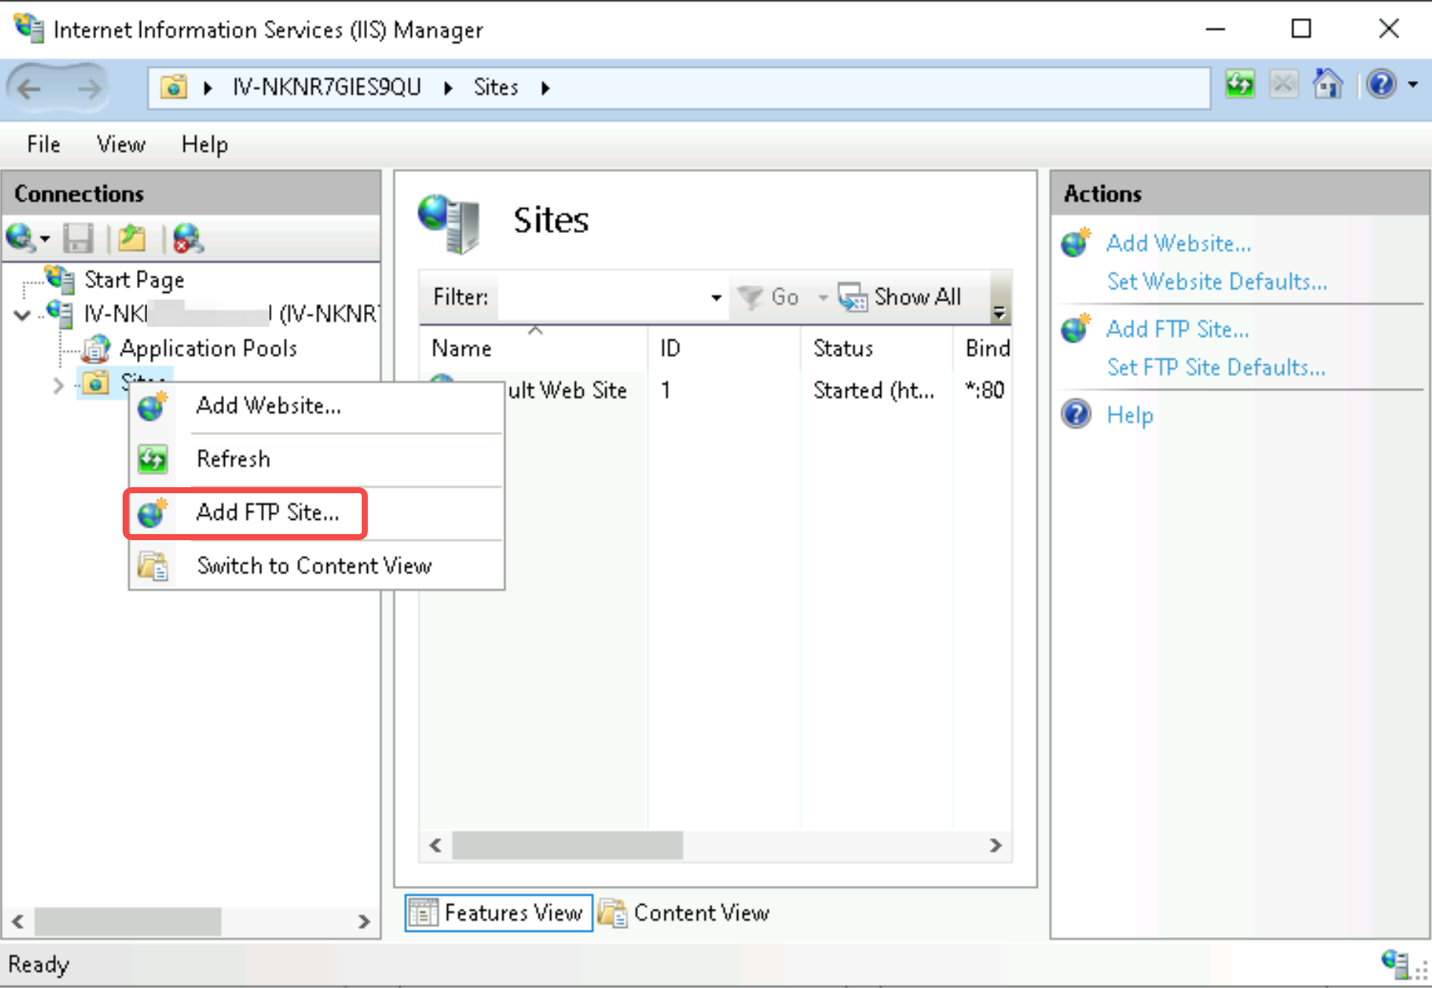1432x988 pixels.
Task: Click the Up folder icon in Connections
Action: 132,238
